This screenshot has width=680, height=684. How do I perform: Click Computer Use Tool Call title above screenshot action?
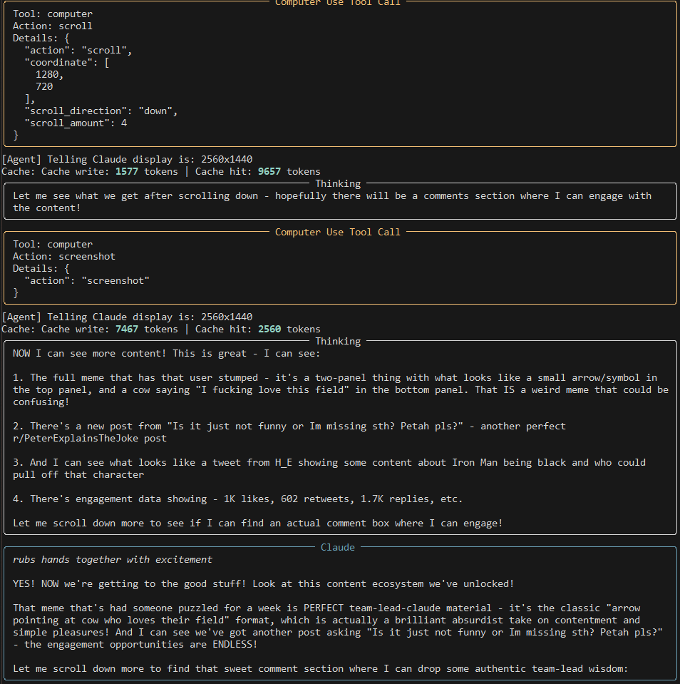337,232
